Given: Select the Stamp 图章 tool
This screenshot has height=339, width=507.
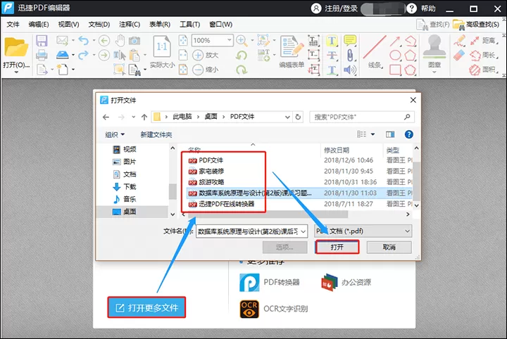Looking at the screenshot, I should click(x=434, y=47).
